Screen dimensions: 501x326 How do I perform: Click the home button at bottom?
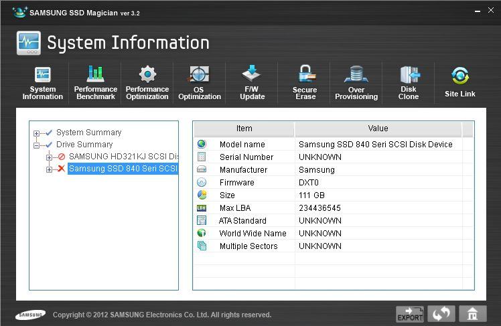[473, 314]
